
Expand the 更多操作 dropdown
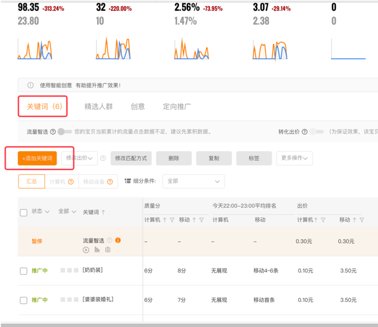(x=295, y=158)
